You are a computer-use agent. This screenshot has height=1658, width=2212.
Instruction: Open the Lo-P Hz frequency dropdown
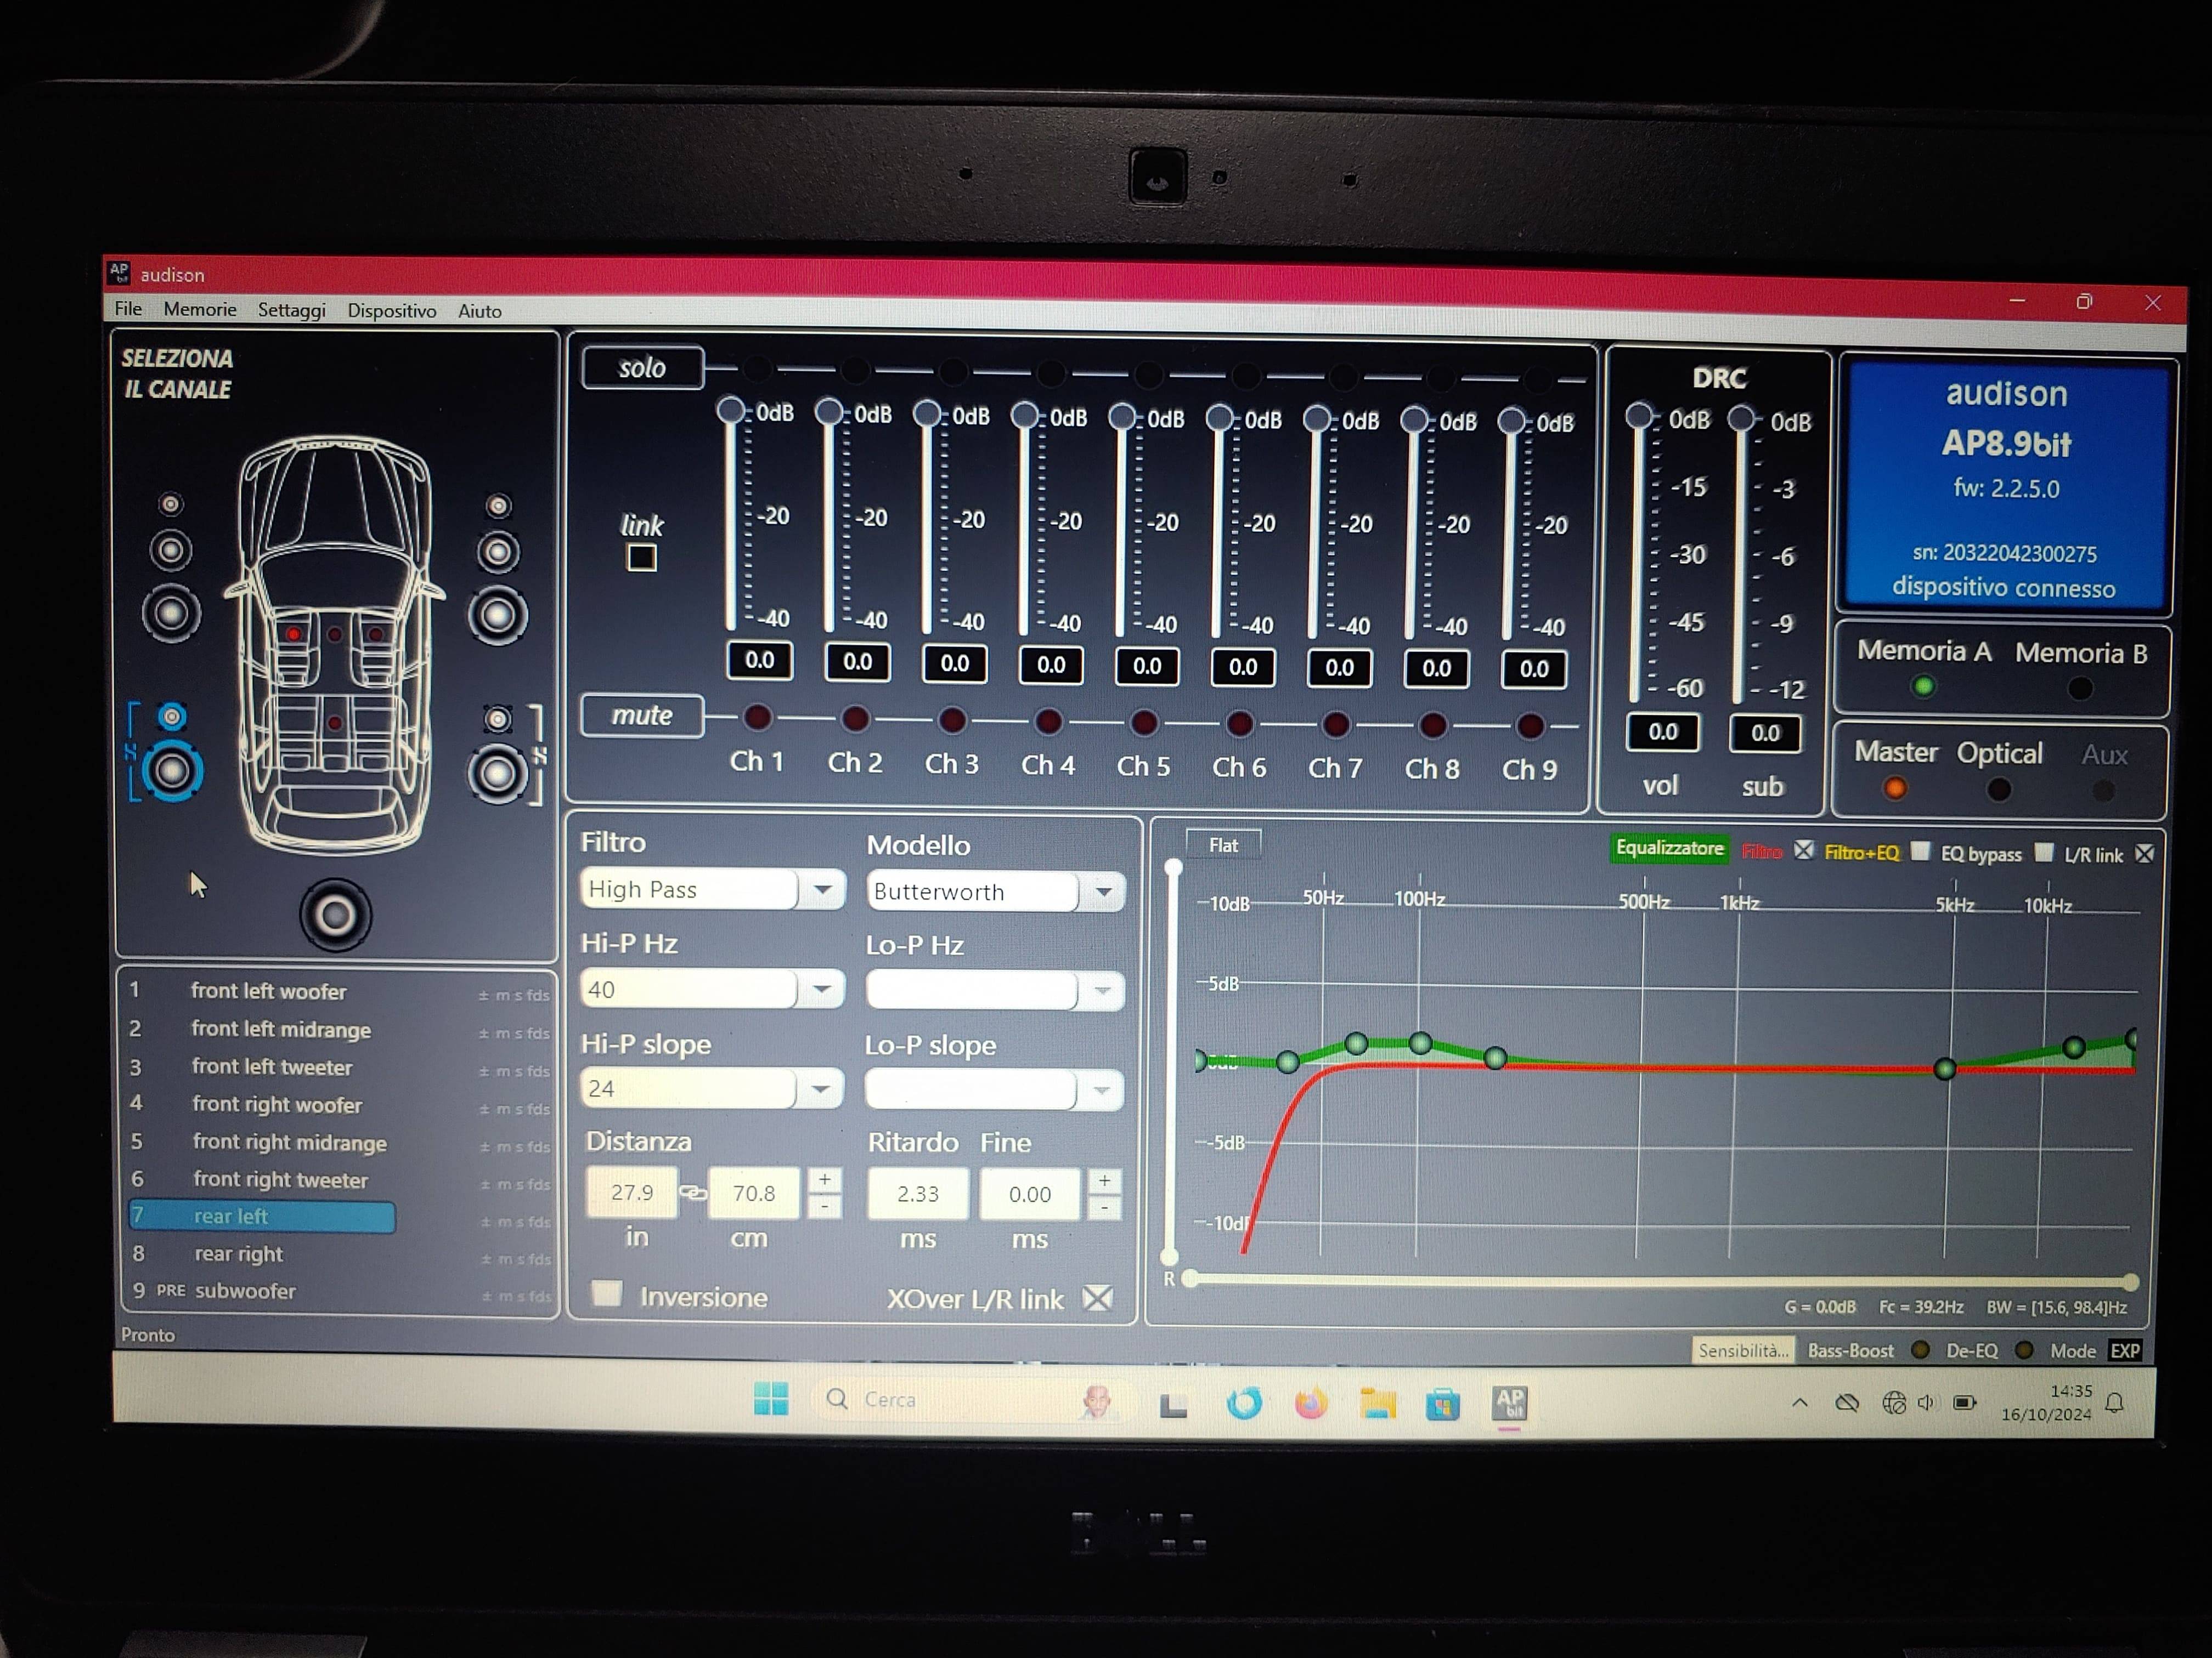tap(1102, 991)
